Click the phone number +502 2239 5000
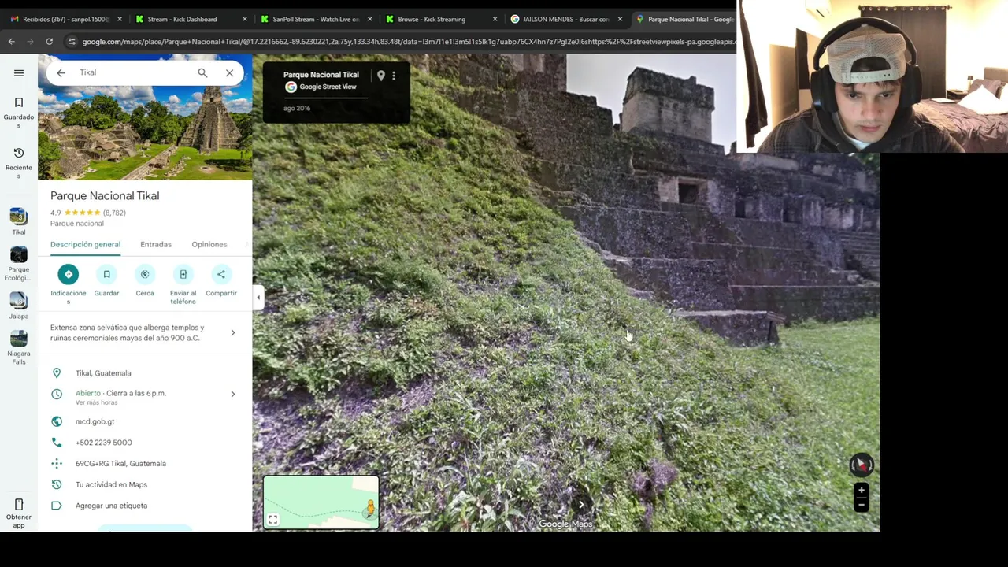 [104, 443]
